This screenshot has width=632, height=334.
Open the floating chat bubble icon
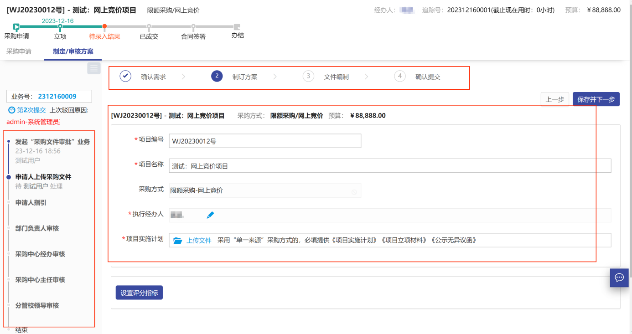619,277
